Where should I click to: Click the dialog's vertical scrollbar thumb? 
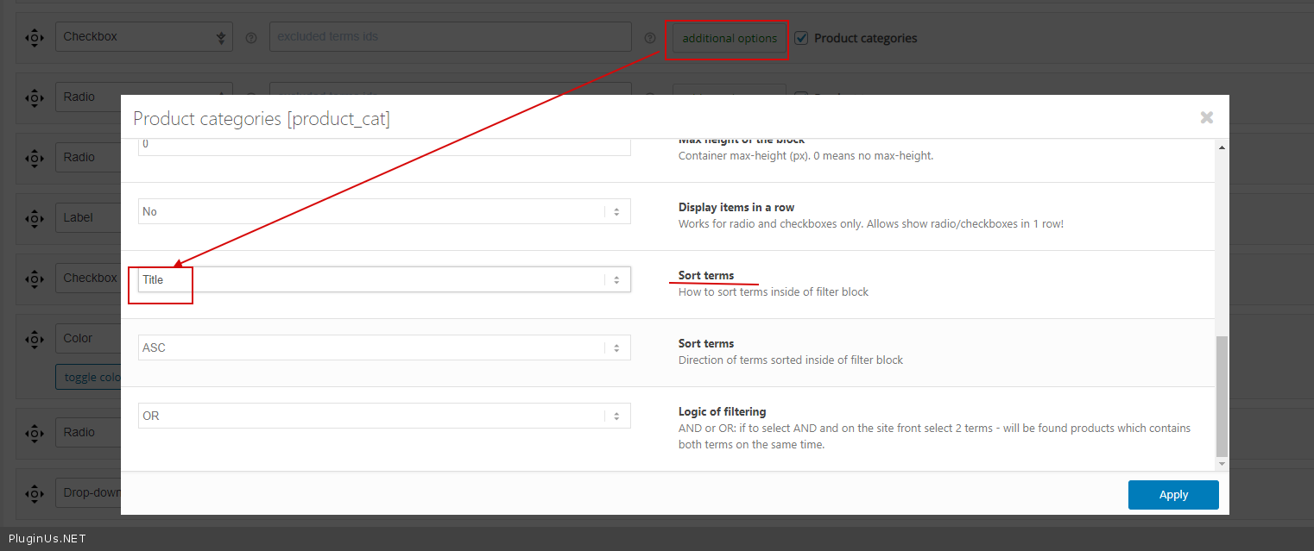tap(1221, 397)
